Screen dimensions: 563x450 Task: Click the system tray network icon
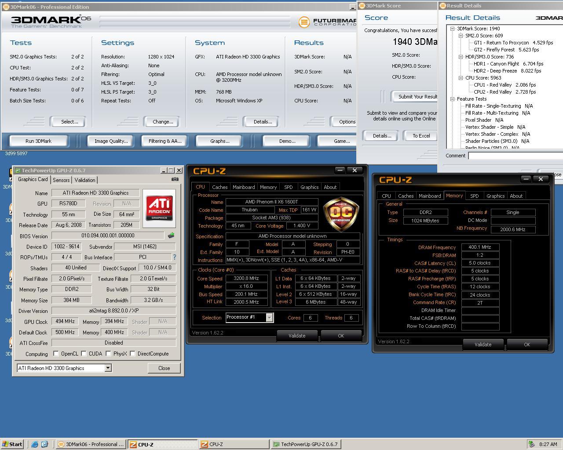pyautogui.click(x=532, y=444)
